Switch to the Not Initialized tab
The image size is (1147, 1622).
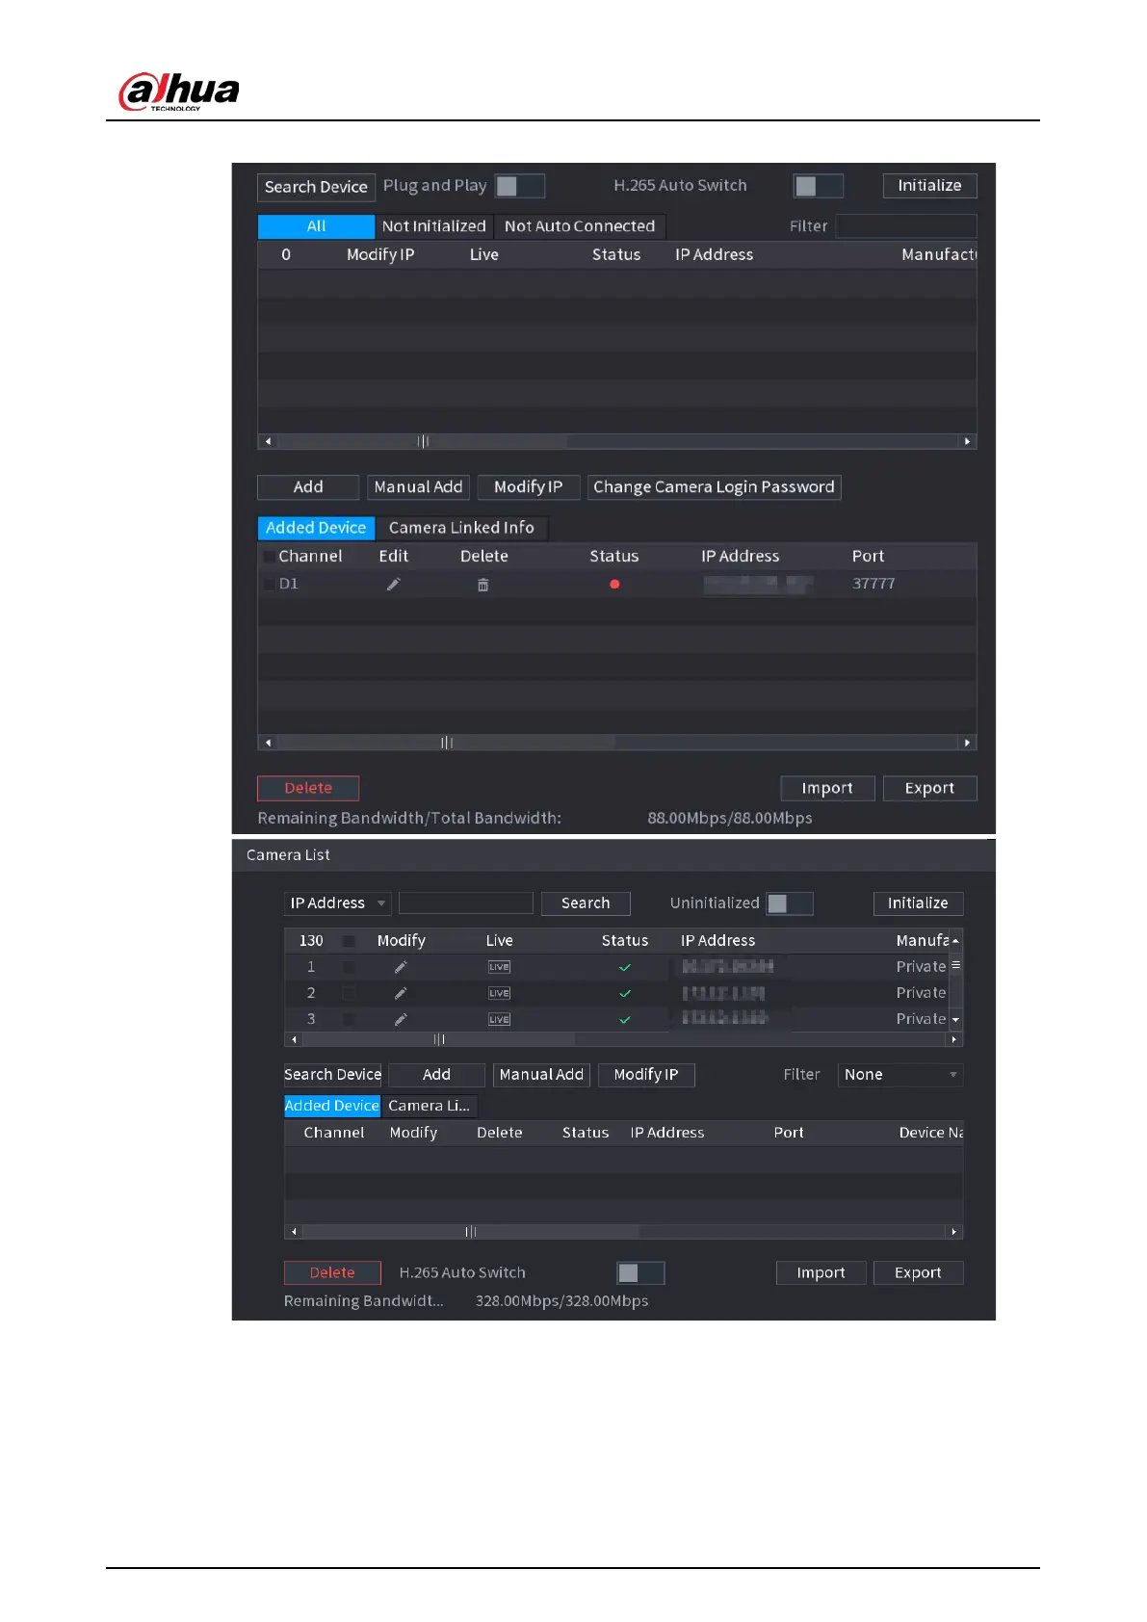[x=434, y=226]
